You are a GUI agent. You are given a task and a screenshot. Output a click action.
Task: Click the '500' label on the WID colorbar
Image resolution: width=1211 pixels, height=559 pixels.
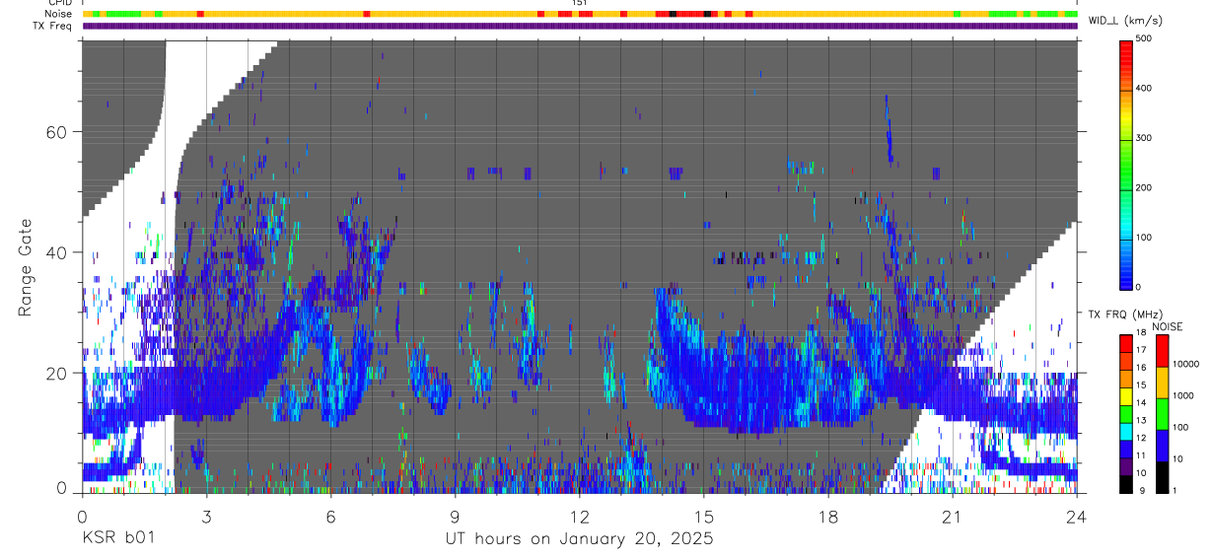click(x=1144, y=39)
